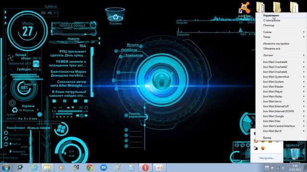Click the Photoshop launcher label
The width and height of the screenshot is (307, 172).
[x=129, y=50]
